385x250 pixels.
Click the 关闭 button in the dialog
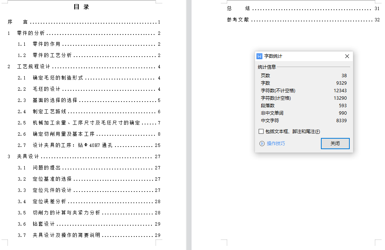[x=335, y=144]
